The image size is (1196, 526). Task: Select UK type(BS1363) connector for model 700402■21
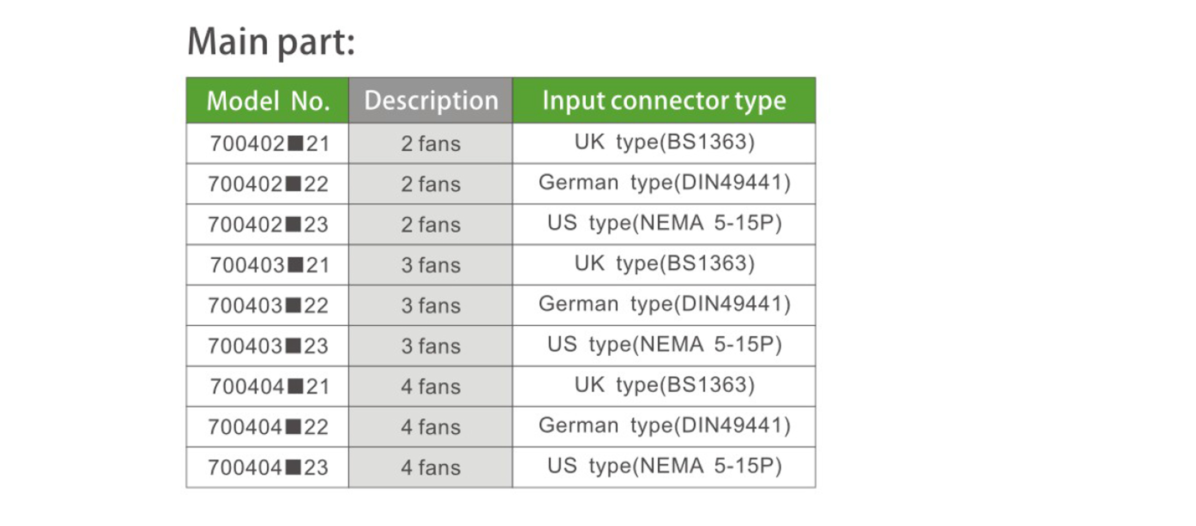click(664, 142)
